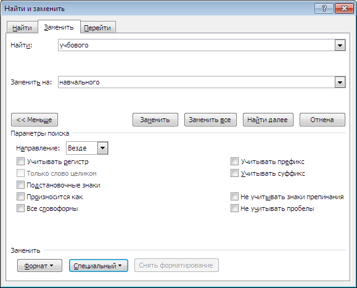The width and height of the screenshot is (357, 288).
Task: Expand the Найти field history dropdown
Action: (340, 45)
